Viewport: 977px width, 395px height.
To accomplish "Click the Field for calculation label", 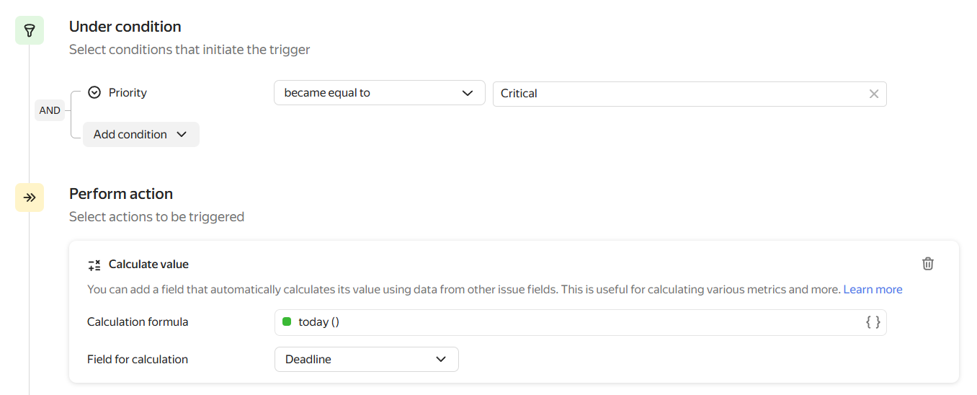I will tap(138, 360).
